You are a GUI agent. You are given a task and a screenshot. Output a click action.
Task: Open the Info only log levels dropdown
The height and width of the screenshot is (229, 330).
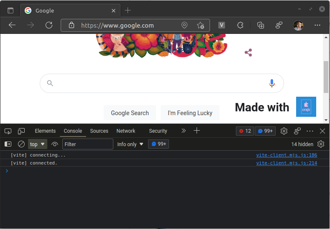(130, 144)
